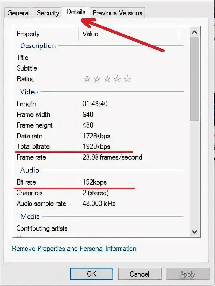
Task: Select the third rating star
Action: tap(107, 79)
